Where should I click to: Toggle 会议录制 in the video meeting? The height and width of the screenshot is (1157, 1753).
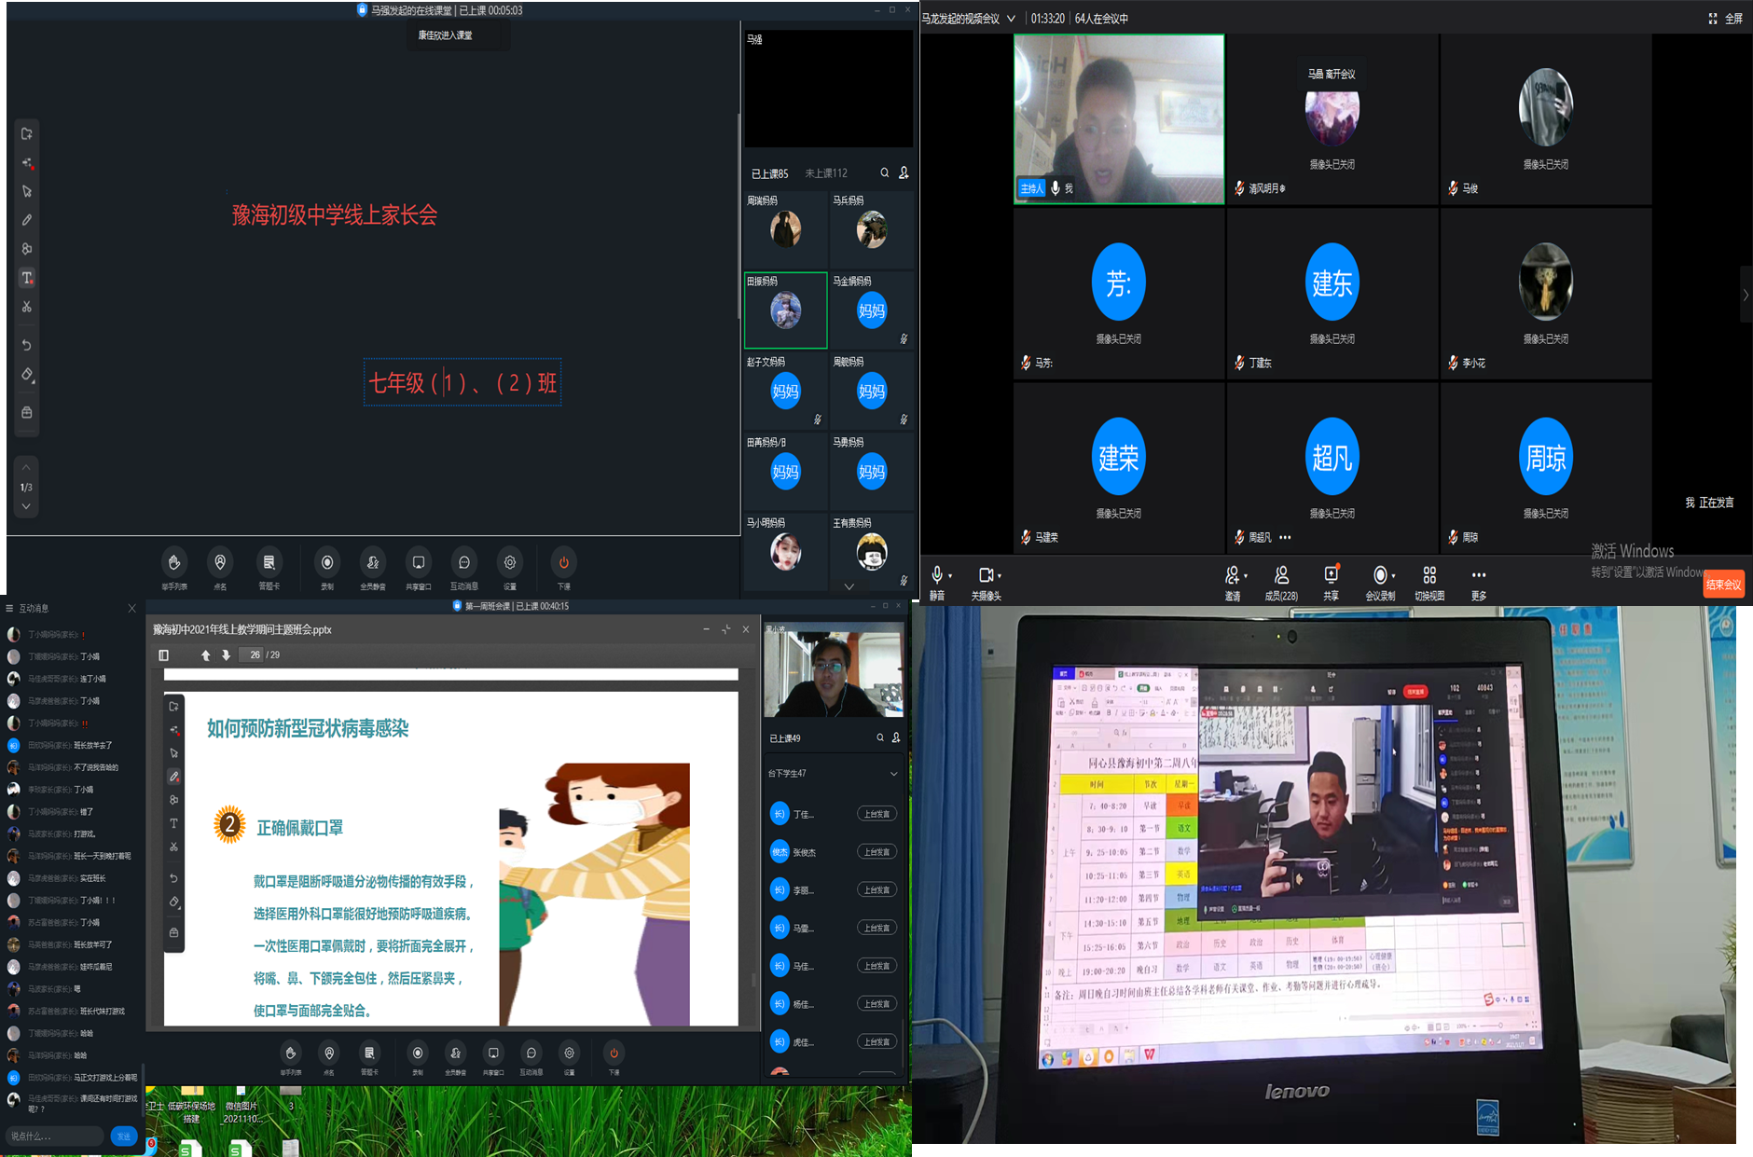(x=1380, y=583)
